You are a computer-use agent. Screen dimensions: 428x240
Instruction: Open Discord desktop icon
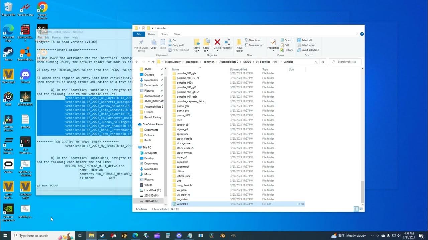(x=25, y=76)
